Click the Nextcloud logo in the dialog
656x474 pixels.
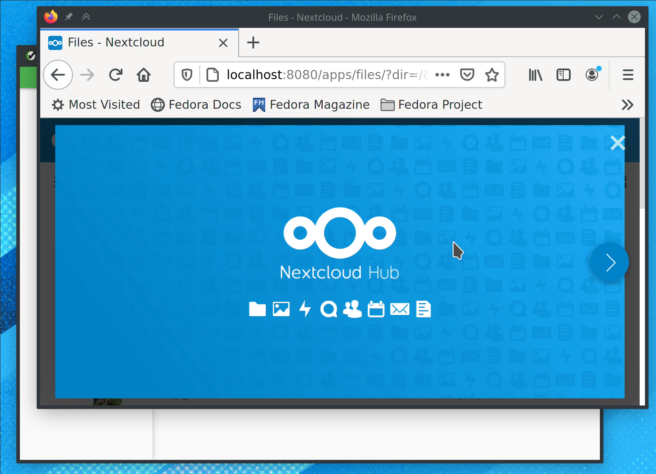[339, 233]
